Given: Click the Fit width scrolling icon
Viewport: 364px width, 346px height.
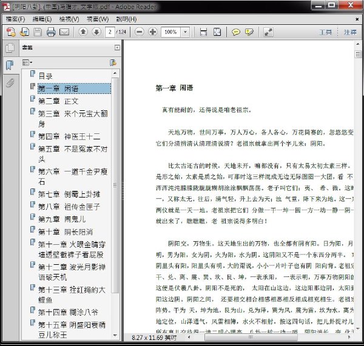Looking at the screenshot, I should pyautogui.click(x=203, y=32).
